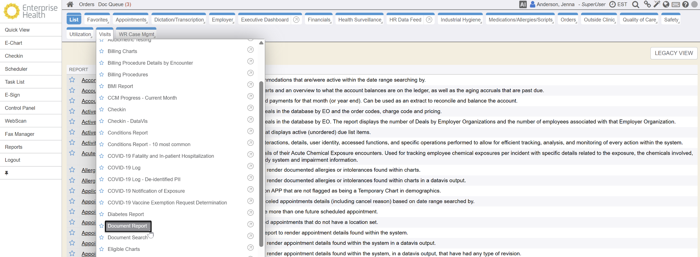Open Scheduler in the left sidebar

[16, 69]
